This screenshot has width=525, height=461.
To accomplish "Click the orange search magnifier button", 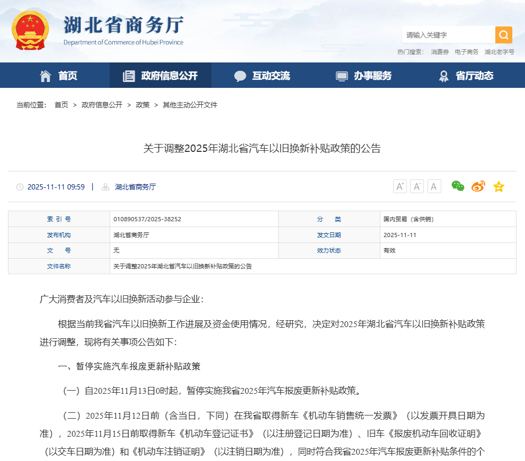I will pos(503,35).
